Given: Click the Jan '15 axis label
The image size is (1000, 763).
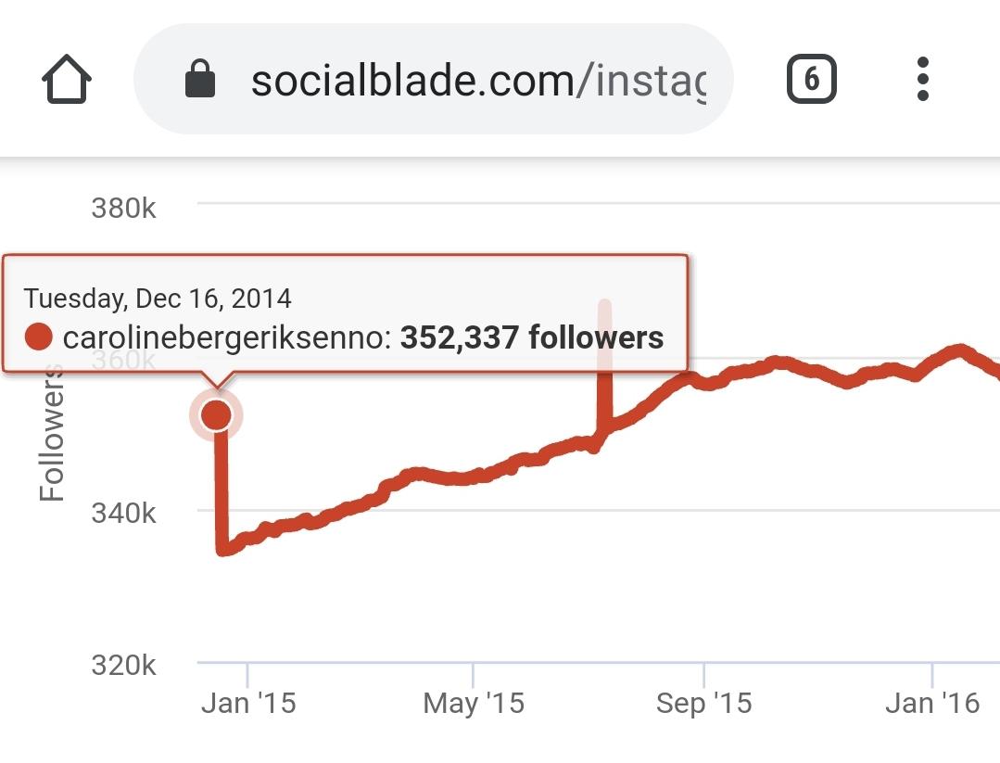Looking at the screenshot, I should tap(248, 703).
